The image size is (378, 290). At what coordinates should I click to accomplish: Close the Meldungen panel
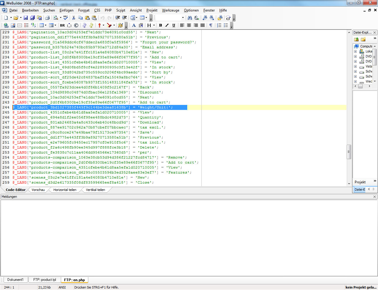[x=374, y=197]
